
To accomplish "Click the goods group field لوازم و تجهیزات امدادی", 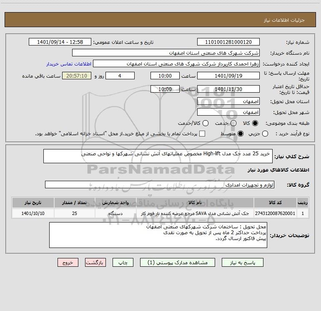I will [160, 185].
